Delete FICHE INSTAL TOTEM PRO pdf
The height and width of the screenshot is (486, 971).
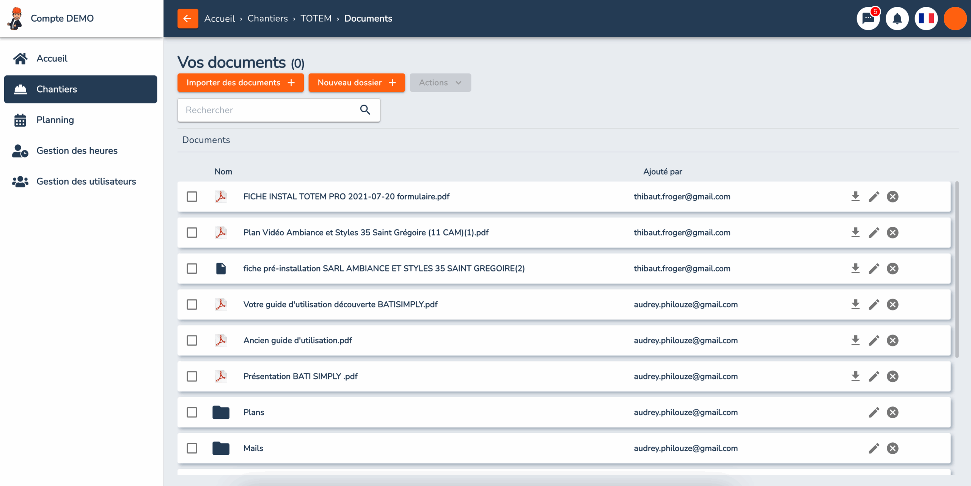[x=892, y=196]
